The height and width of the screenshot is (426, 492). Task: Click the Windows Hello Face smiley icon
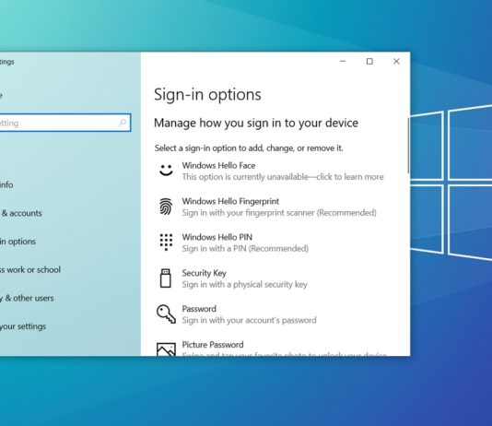[x=166, y=170]
